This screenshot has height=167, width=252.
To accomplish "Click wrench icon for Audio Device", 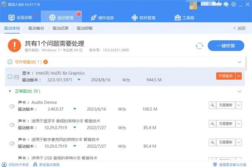I will point(212,105).
